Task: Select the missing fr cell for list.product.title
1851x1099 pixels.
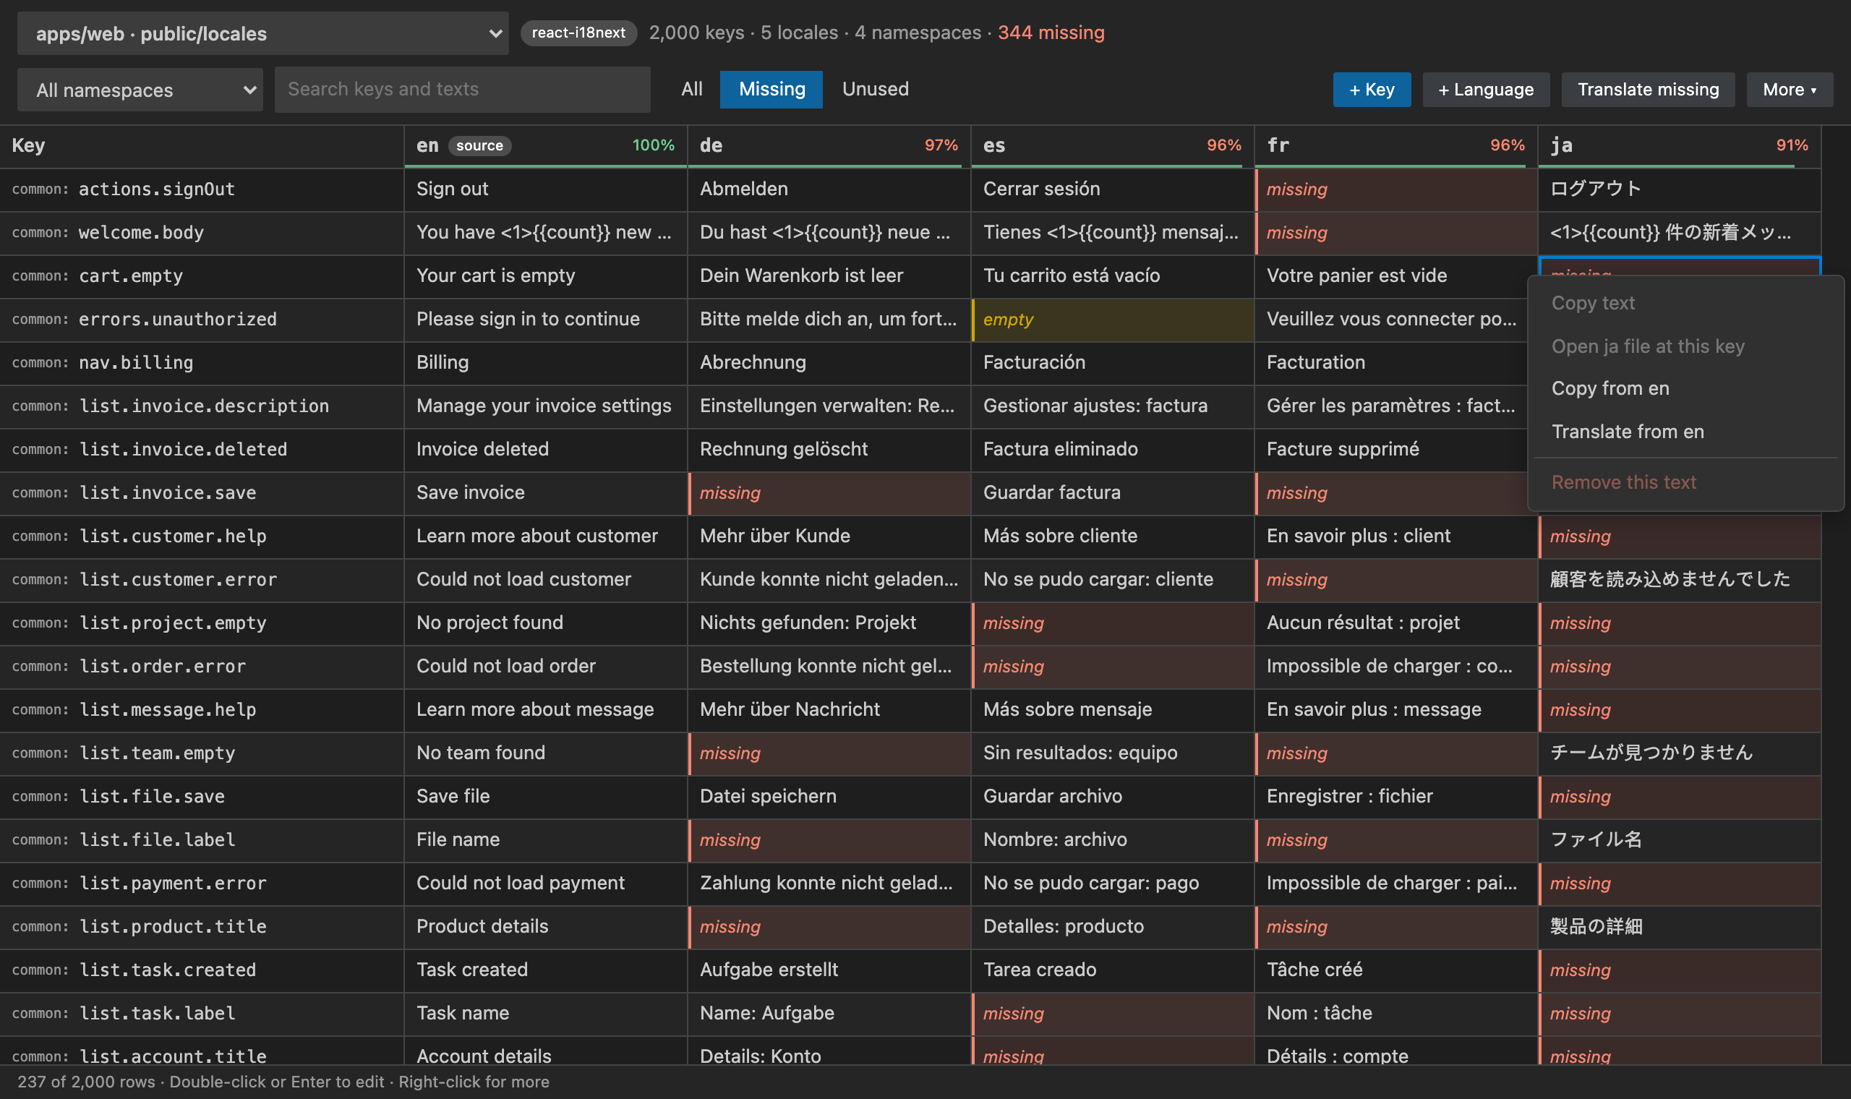Action: tap(1396, 927)
